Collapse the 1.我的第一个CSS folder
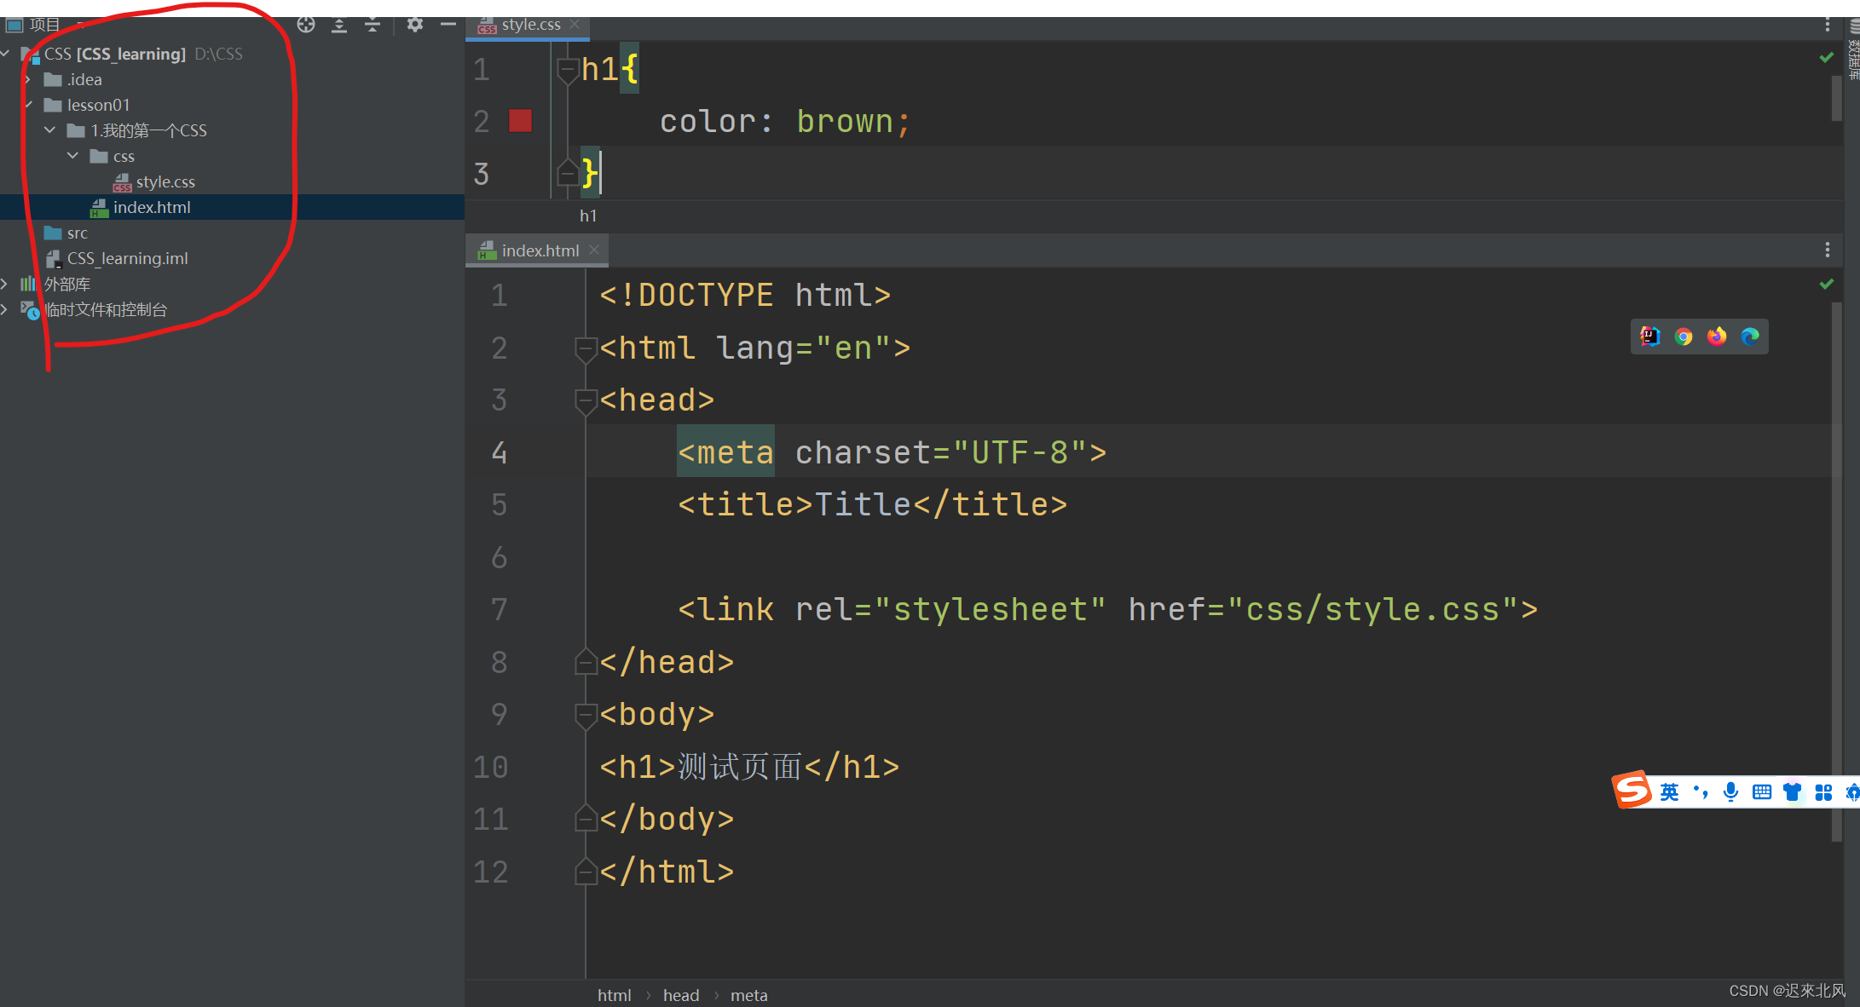The width and height of the screenshot is (1860, 1007). tap(50, 130)
